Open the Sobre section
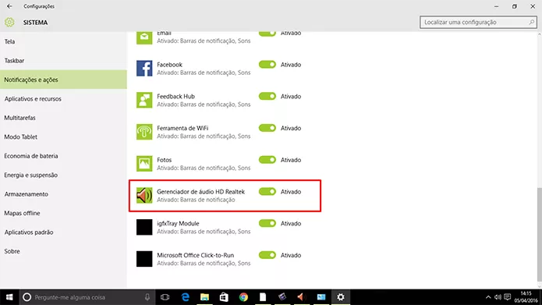Viewport: 542px width, 305px height. point(63,251)
